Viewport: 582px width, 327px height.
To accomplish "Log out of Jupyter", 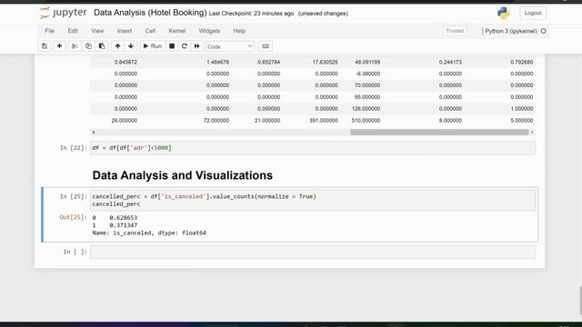I will pos(533,13).
